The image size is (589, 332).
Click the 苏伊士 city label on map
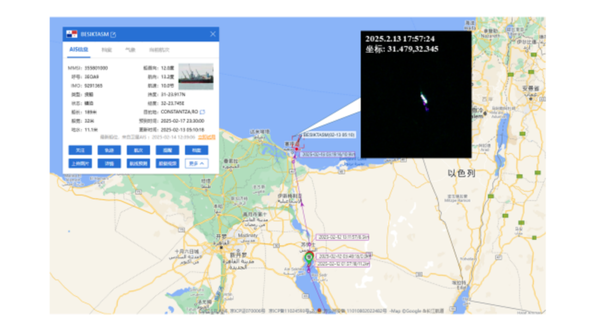pos(308,245)
